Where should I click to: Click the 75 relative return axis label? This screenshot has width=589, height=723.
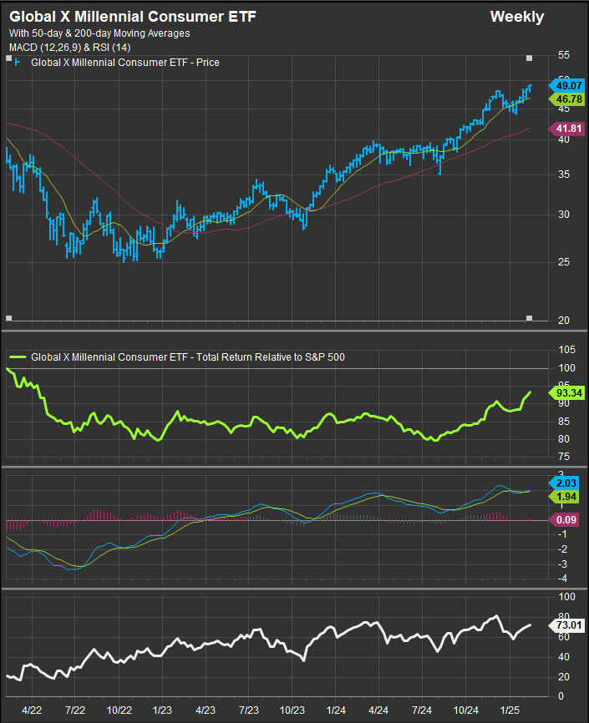click(564, 457)
